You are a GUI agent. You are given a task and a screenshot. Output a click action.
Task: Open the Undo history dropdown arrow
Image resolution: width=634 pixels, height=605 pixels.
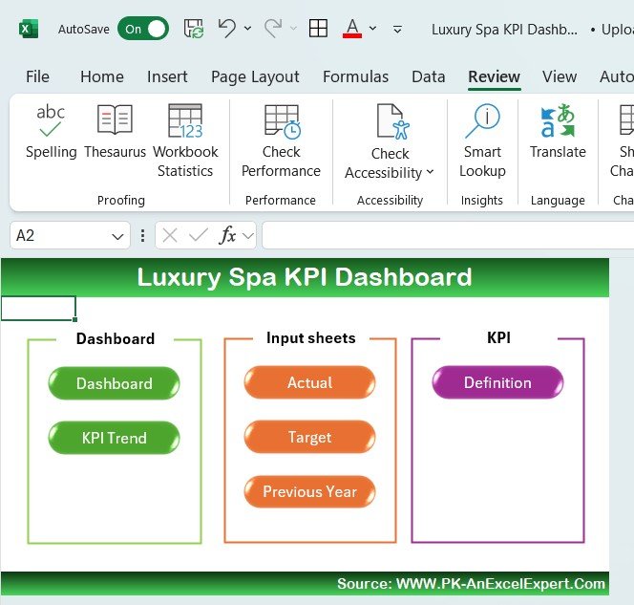(x=248, y=29)
